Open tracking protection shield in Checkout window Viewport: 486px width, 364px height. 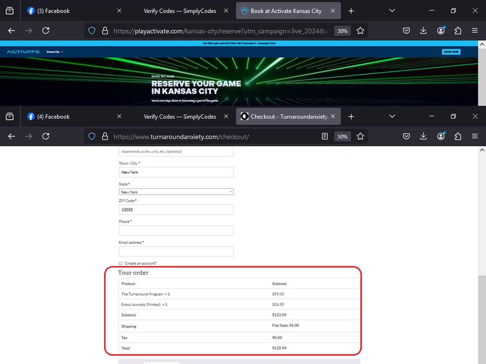pyautogui.click(x=92, y=136)
